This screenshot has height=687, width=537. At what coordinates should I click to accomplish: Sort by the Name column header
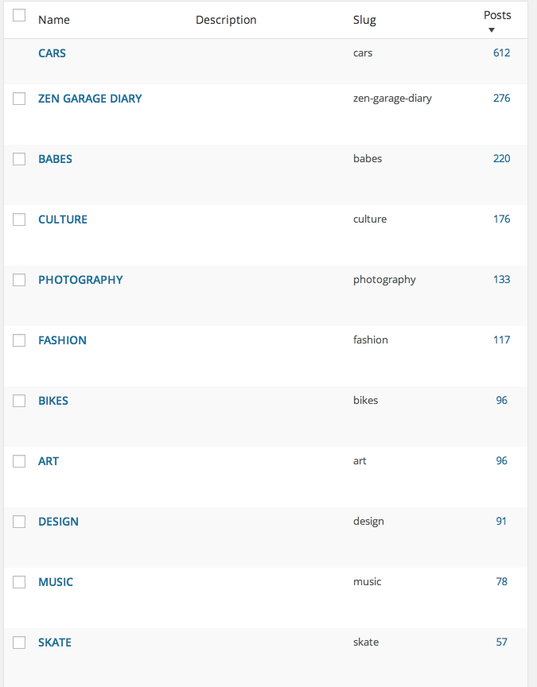pos(54,20)
